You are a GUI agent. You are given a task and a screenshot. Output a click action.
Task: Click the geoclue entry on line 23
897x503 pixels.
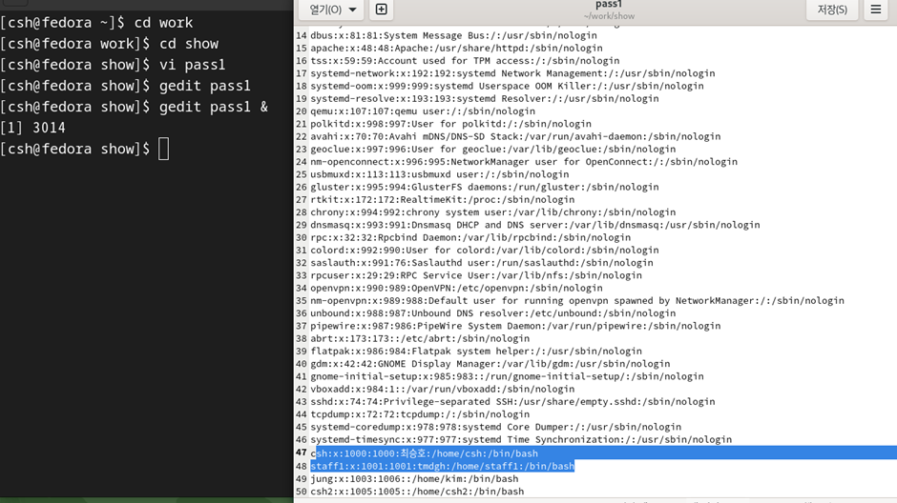pos(493,149)
